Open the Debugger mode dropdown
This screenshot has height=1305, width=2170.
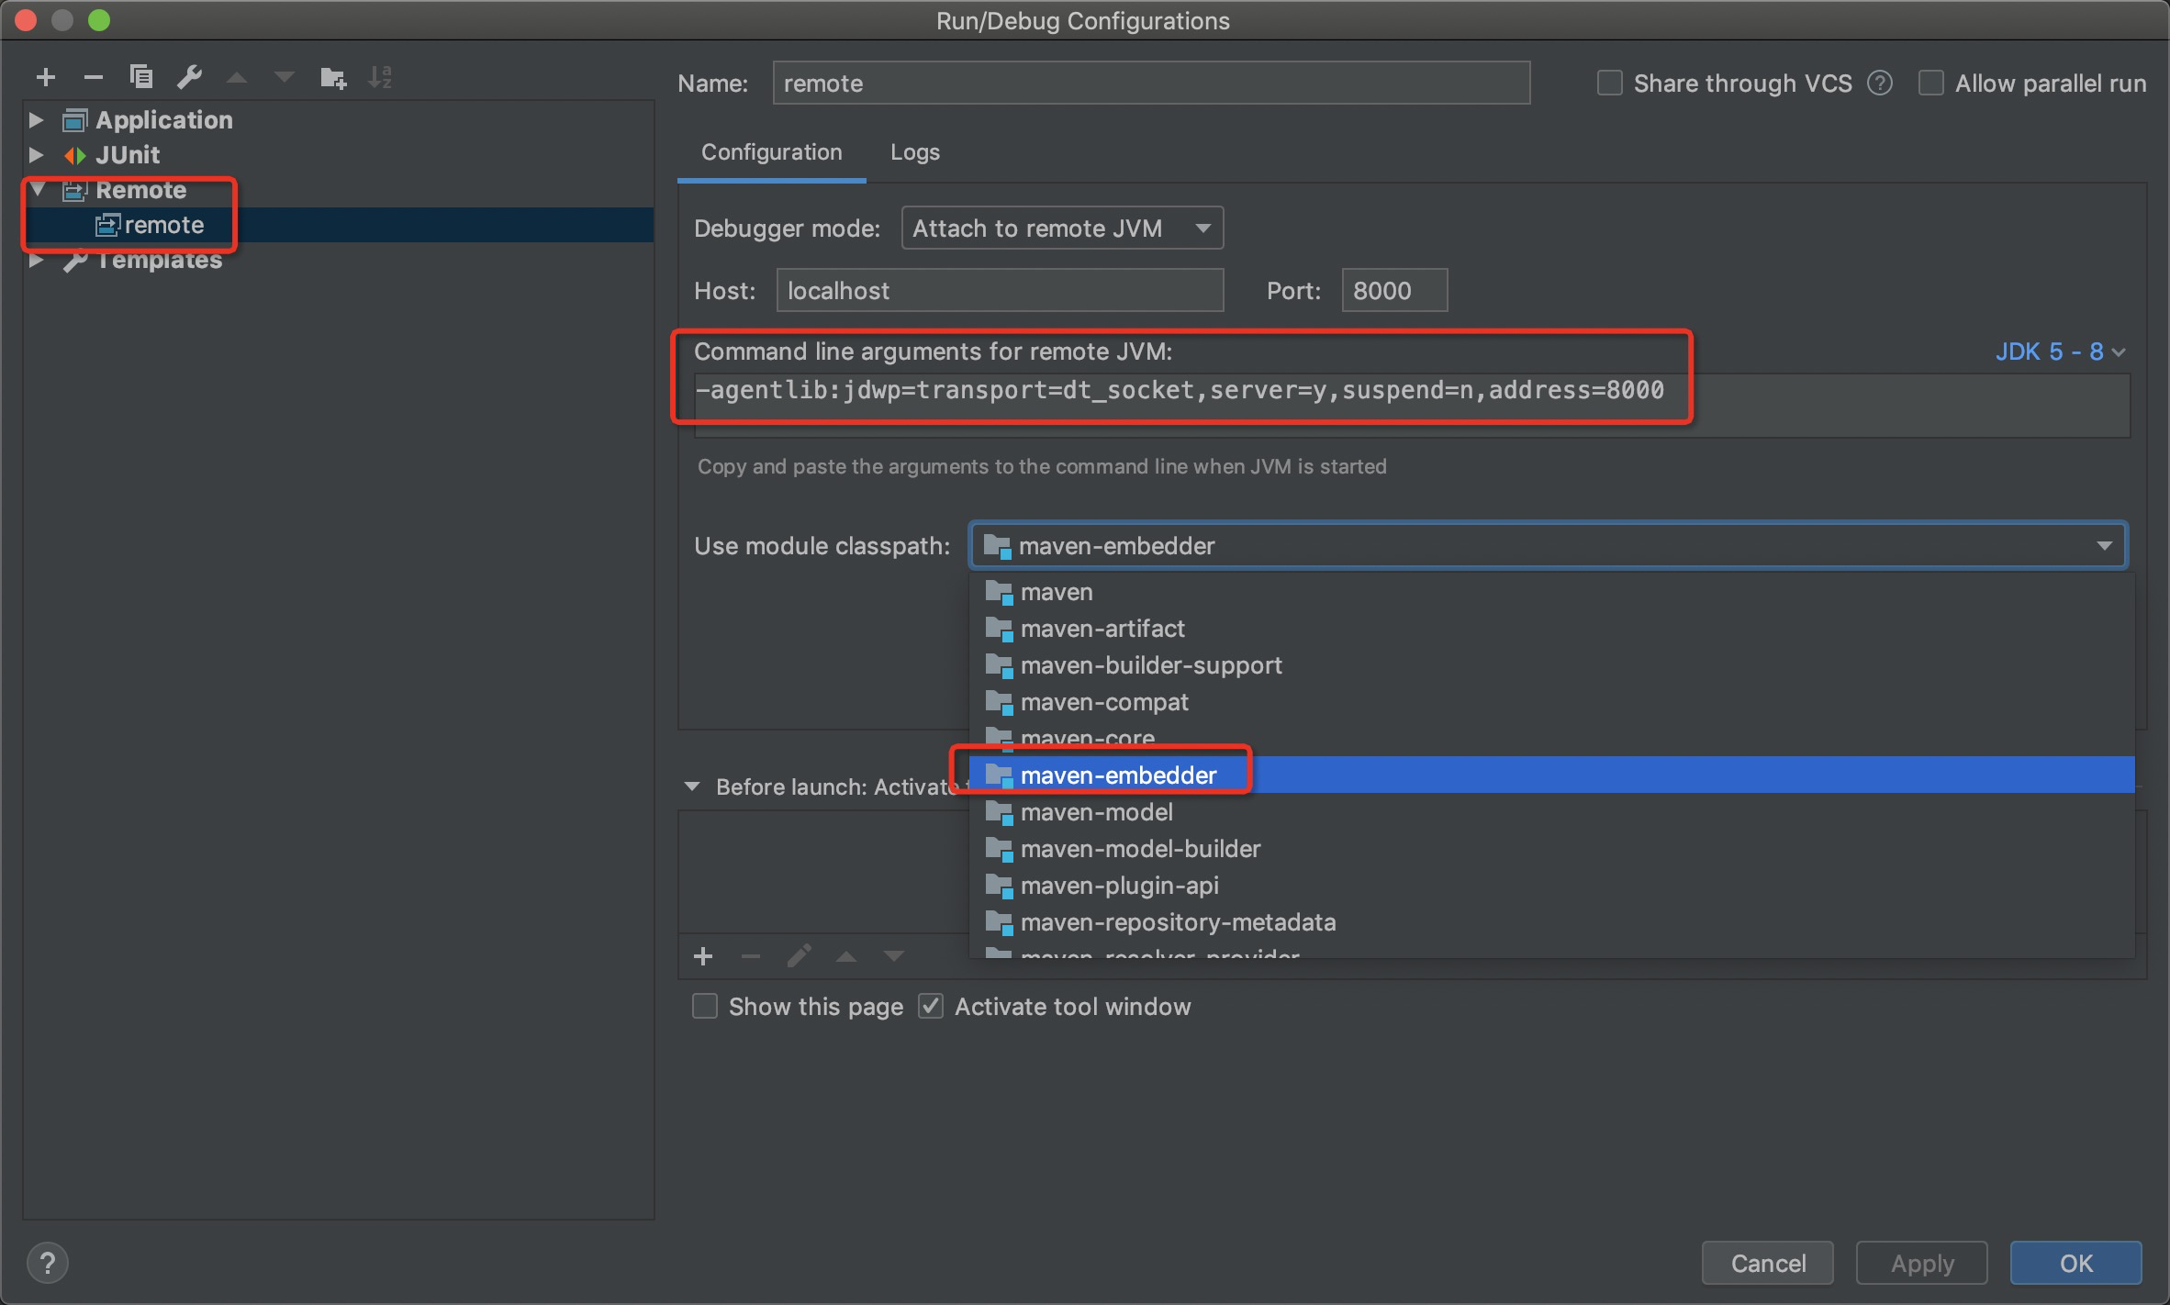coord(1058,227)
